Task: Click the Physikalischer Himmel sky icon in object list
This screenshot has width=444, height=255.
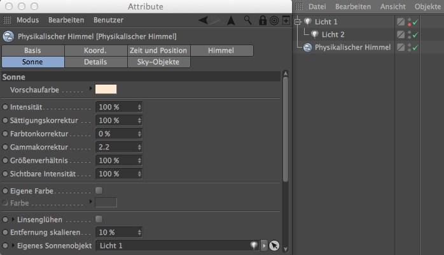Action: point(308,48)
